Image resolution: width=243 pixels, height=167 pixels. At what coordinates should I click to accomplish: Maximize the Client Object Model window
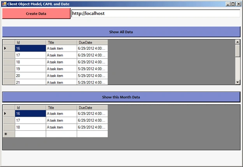[x=233, y=4]
